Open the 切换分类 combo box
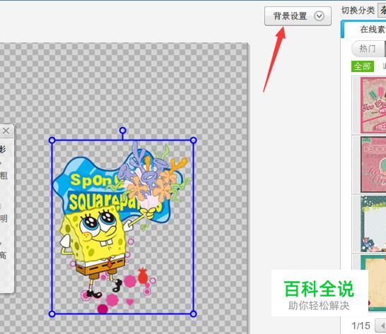The image size is (386, 334). (382, 11)
